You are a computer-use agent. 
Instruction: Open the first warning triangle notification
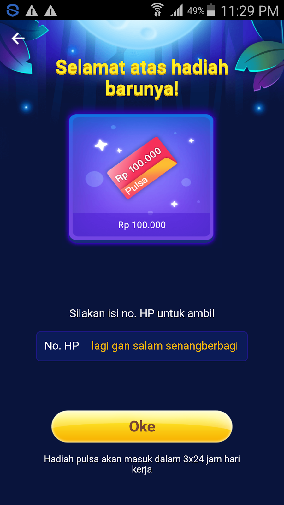(x=32, y=11)
